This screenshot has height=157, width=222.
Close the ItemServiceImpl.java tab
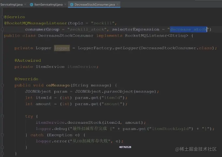[65, 4]
